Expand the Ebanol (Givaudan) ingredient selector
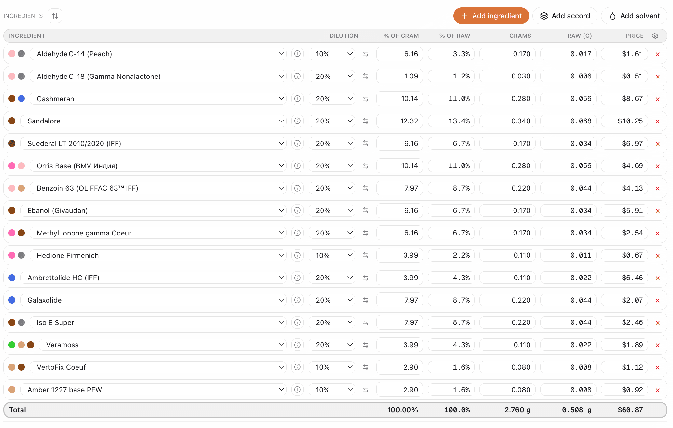 pyautogui.click(x=281, y=210)
